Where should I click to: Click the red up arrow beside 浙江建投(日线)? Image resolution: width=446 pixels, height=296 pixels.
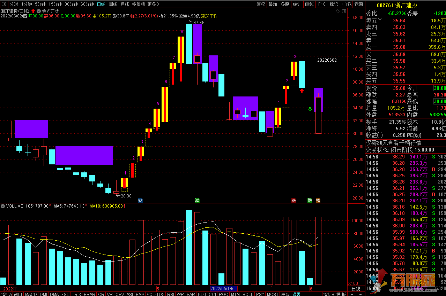coord(33,11)
